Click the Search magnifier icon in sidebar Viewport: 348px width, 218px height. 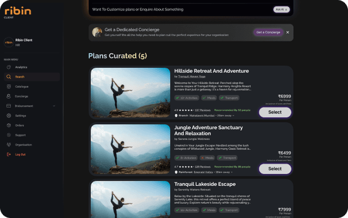tap(9, 77)
